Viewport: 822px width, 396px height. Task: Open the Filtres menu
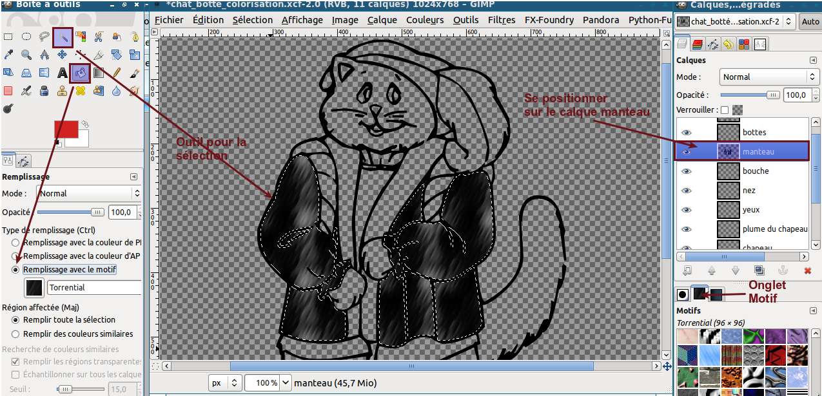pyautogui.click(x=501, y=20)
